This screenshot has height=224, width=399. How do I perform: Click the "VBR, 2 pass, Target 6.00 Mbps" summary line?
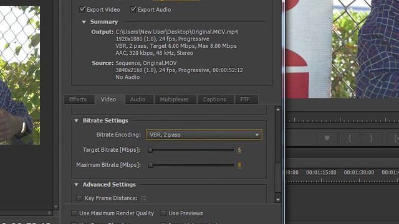click(176, 46)
